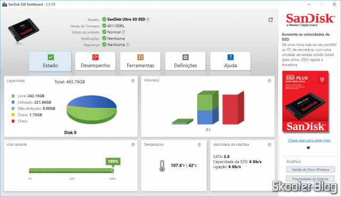Click help icon beside Normal drive state
Image resolution: width=341 pixels, height=197 pixels.
pos(123,32)
